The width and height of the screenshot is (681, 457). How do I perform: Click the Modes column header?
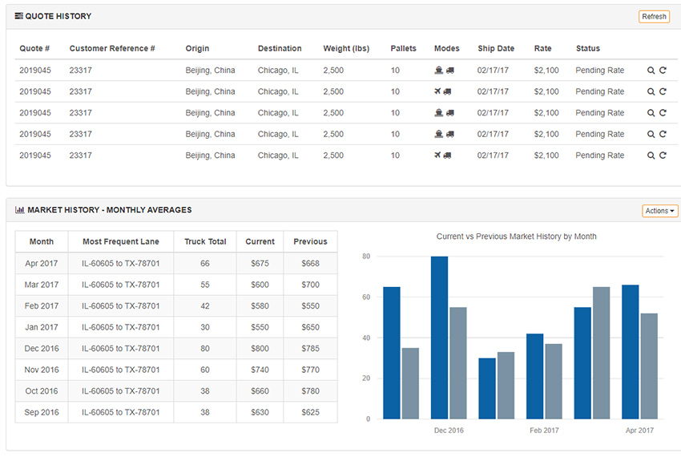coord(446,48)
